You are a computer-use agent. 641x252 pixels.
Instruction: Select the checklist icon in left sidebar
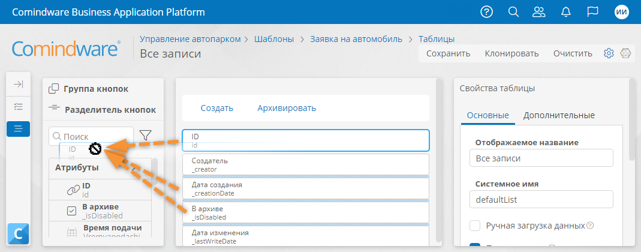[18, 107]
